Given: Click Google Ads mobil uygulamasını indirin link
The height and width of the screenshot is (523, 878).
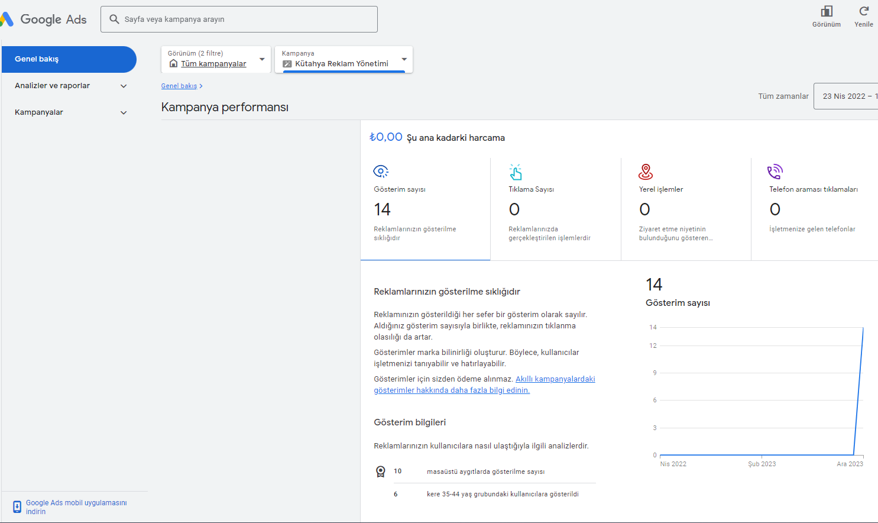Looking at the screenshot, I should 76,507.
